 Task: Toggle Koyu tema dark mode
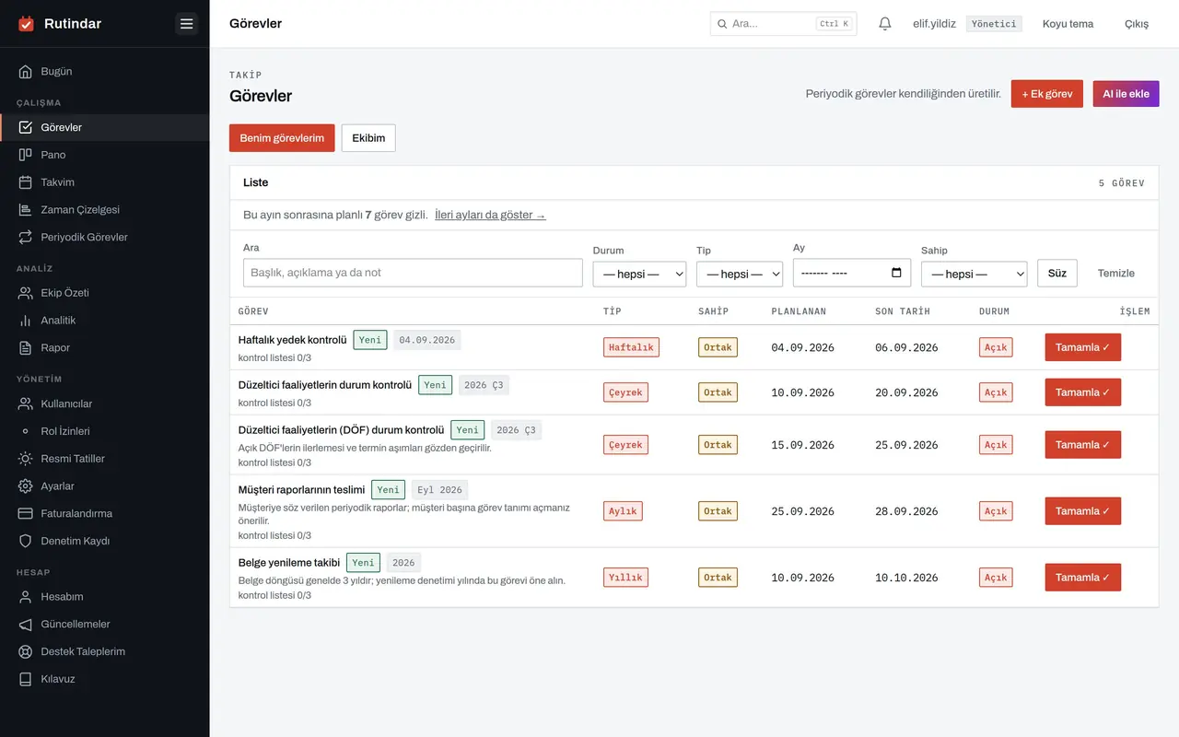(1068, 24)
